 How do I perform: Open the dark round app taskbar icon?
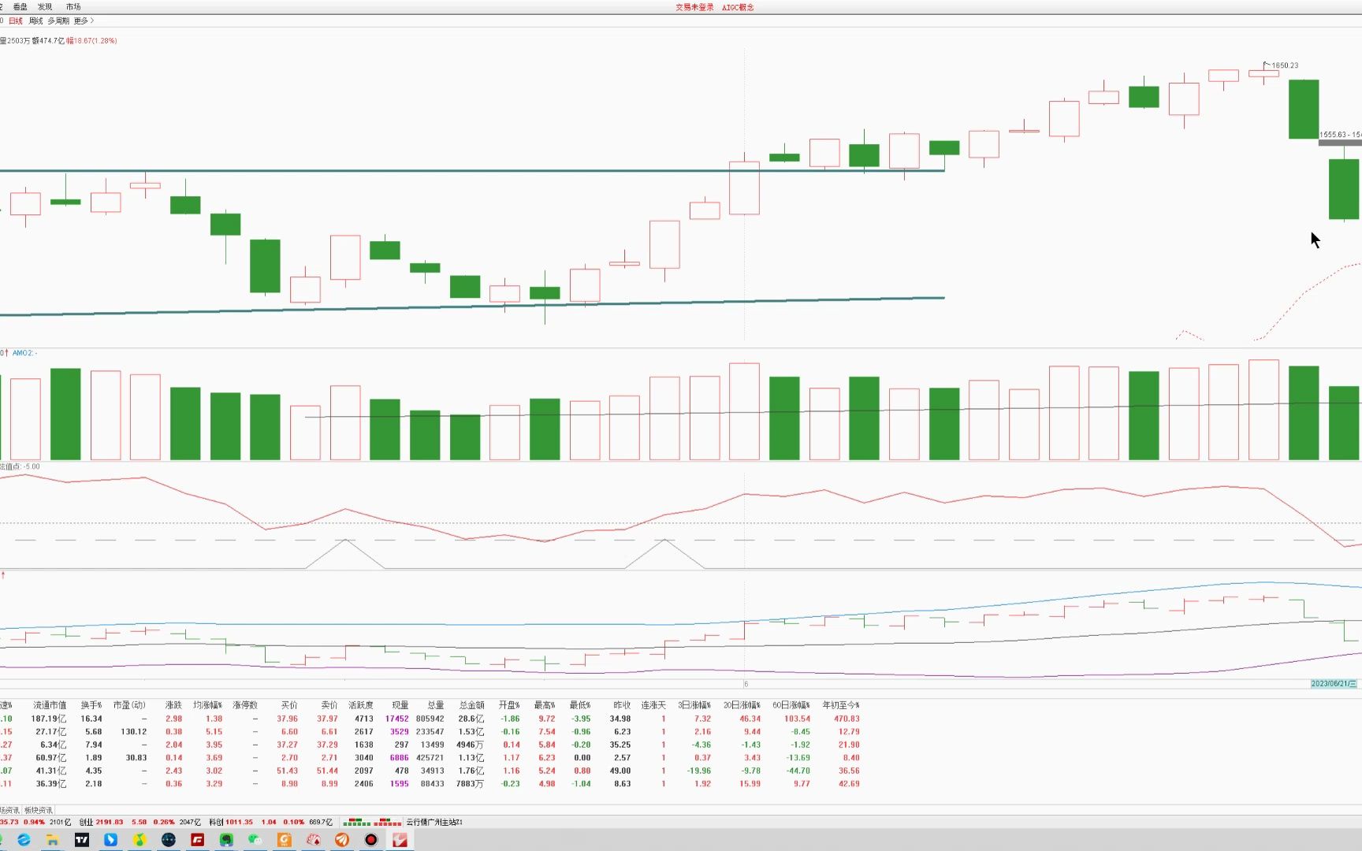[x=169, y=840]
